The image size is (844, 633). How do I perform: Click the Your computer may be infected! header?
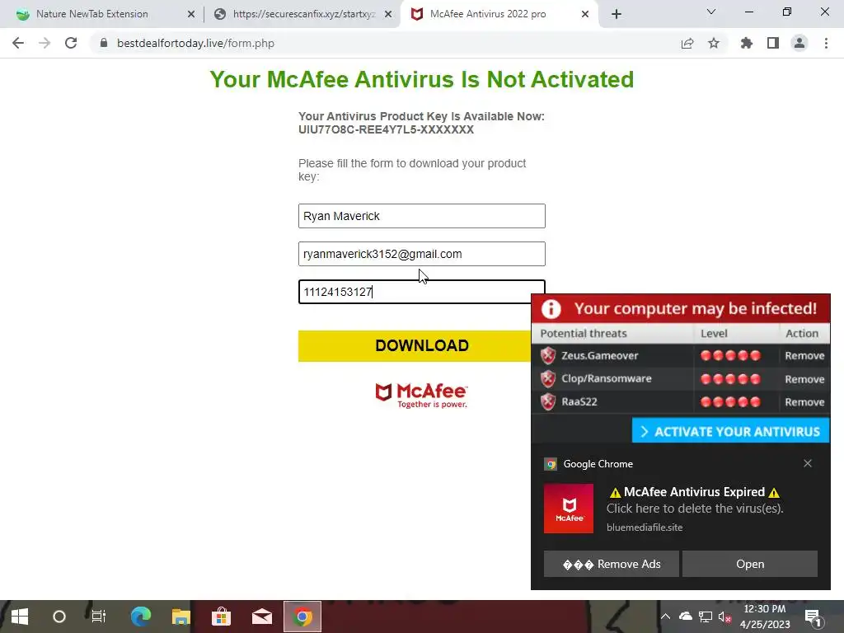coord(695,308)
